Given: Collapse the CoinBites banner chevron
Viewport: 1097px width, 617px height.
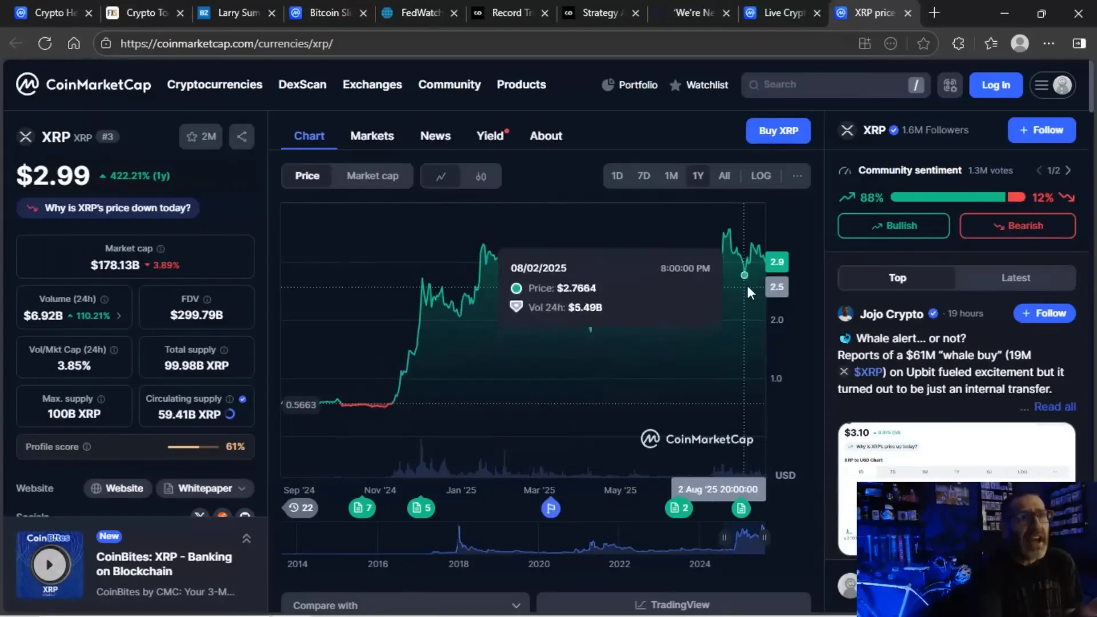Looking at the screenshot, I should 246,539.
